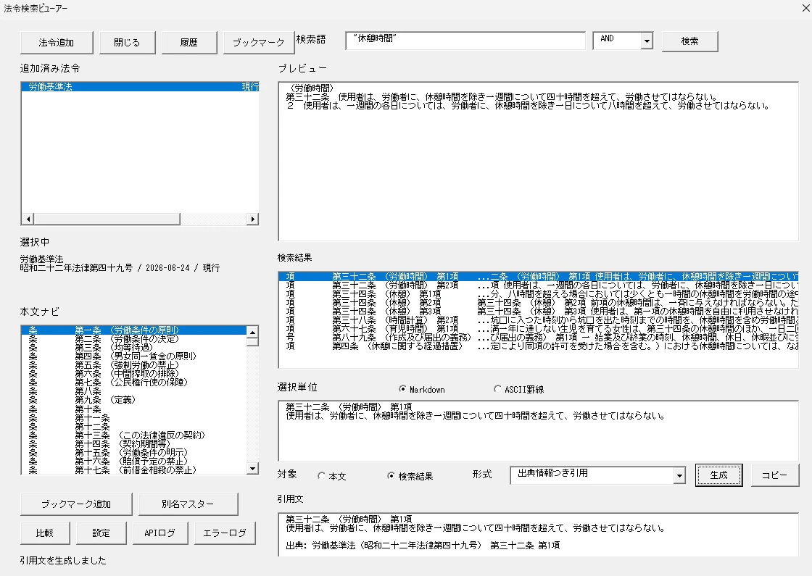Screen dimensions: 812x576
Task: Open the AND search mode dropdown
Action: pos(647,41)
